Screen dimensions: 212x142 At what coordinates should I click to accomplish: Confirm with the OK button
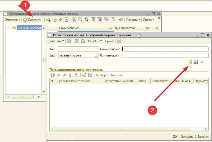tap(175, 137)
